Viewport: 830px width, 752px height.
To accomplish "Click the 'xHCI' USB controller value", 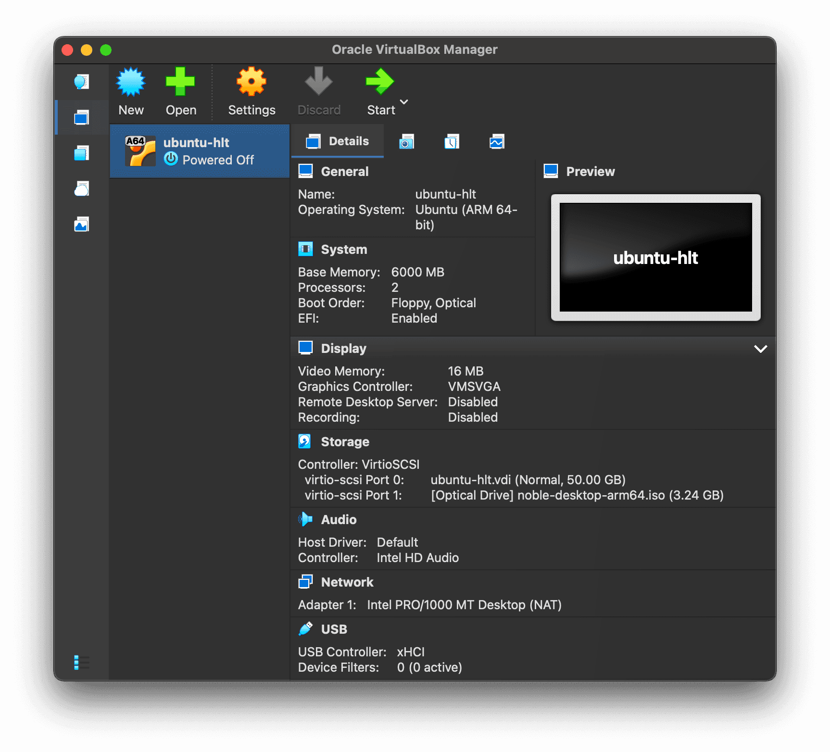I will click(x=411, y=652).
